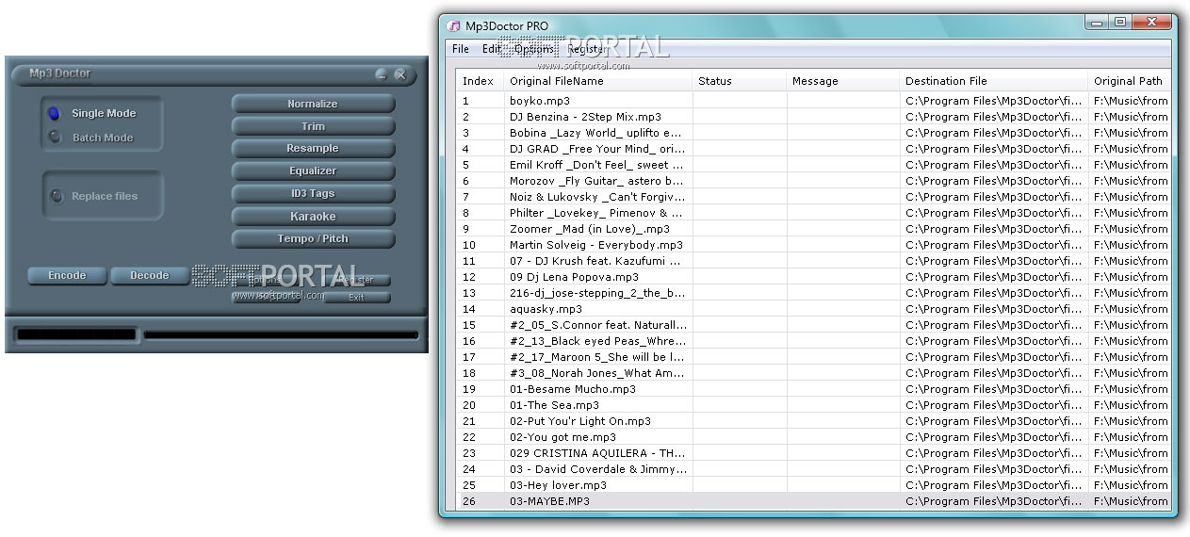The image size is (1190, 537).
Task: Click the Trim button
Action: click(x=313, y=126)
